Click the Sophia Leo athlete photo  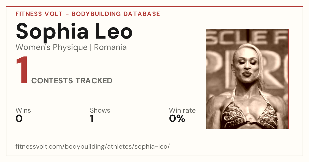coord(247,79)
